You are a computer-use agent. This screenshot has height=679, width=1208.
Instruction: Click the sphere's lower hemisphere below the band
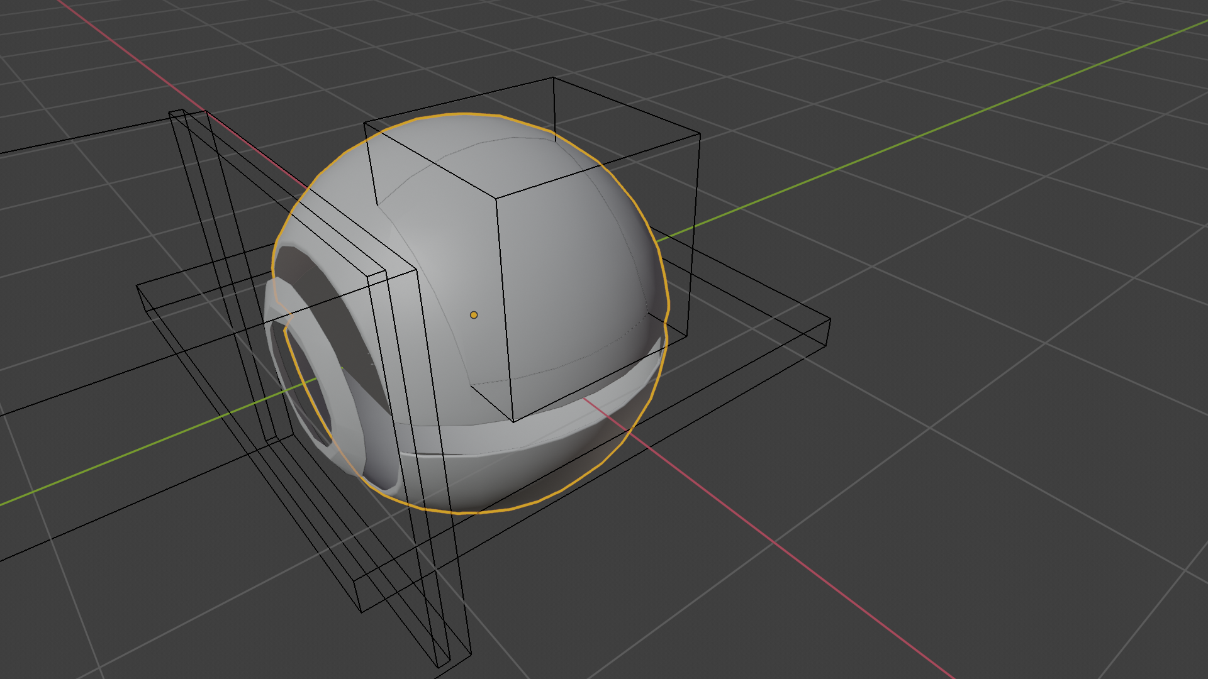coord(535,478)
